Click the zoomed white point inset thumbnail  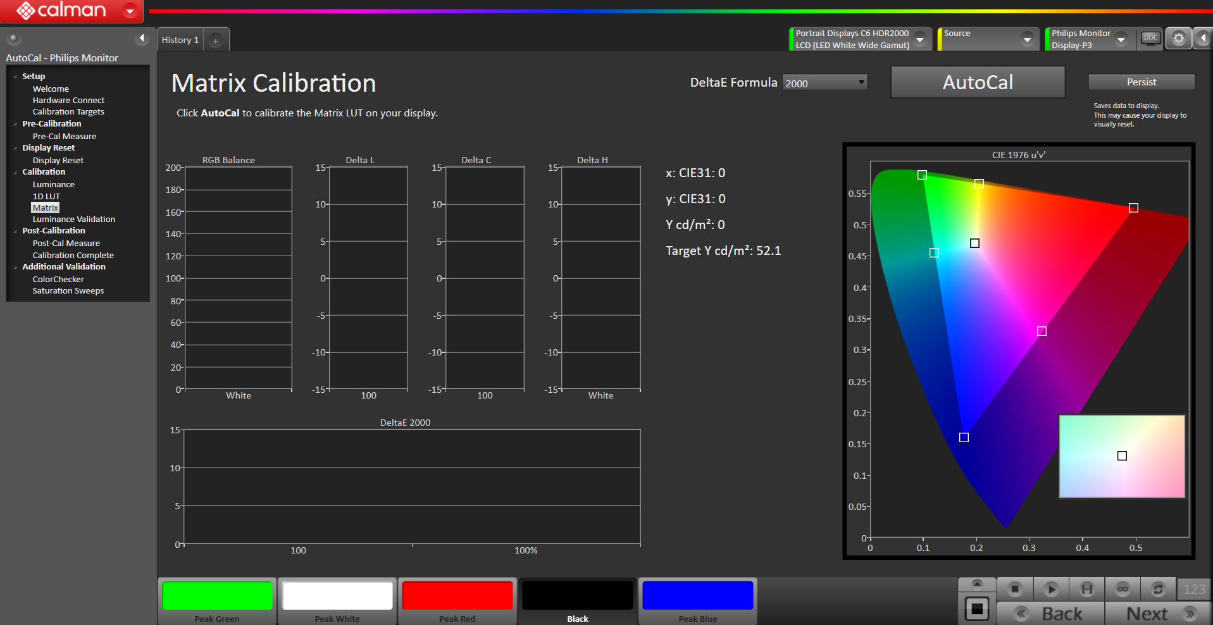point(1122,456)
